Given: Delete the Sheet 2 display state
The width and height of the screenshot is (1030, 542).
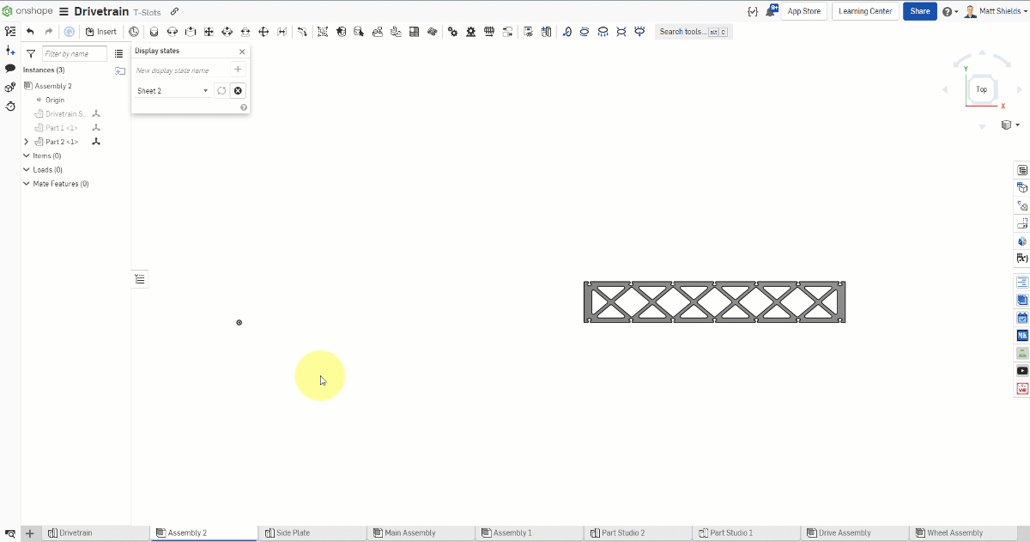Looking at the screenshot, I should point(237,90).
